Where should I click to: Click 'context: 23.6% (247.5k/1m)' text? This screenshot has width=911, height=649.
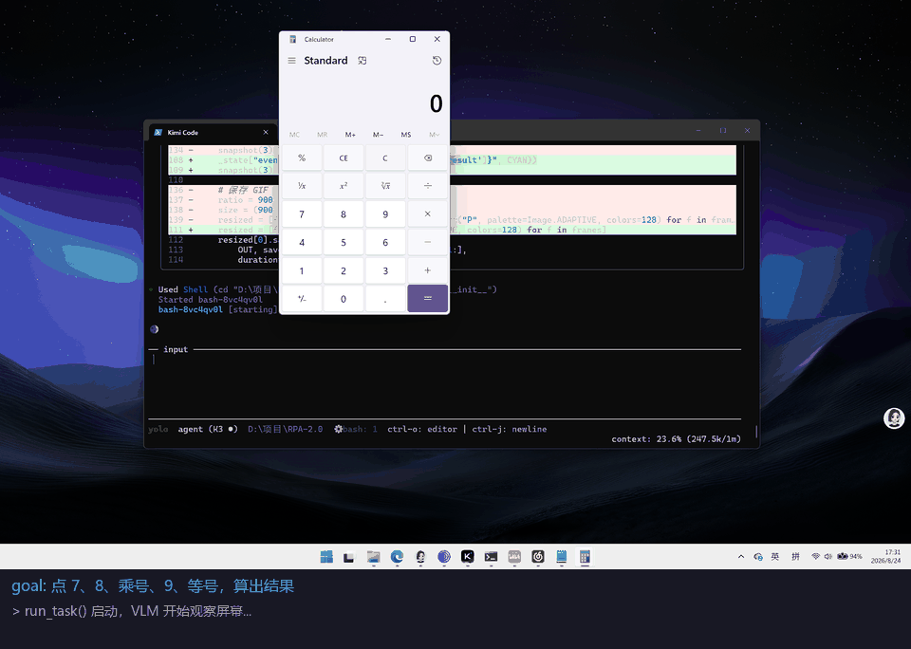pos(677,439)
